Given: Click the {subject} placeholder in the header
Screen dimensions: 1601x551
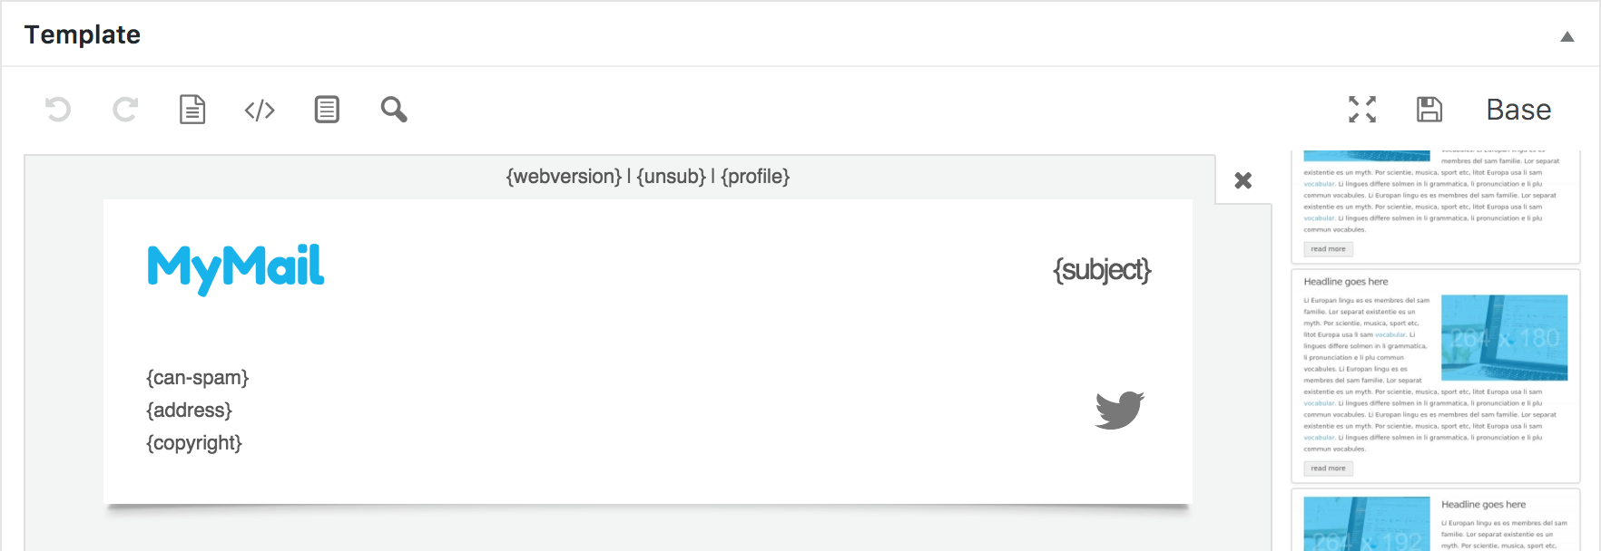Looking at the screenshot, I should (x=1103, y=269).
